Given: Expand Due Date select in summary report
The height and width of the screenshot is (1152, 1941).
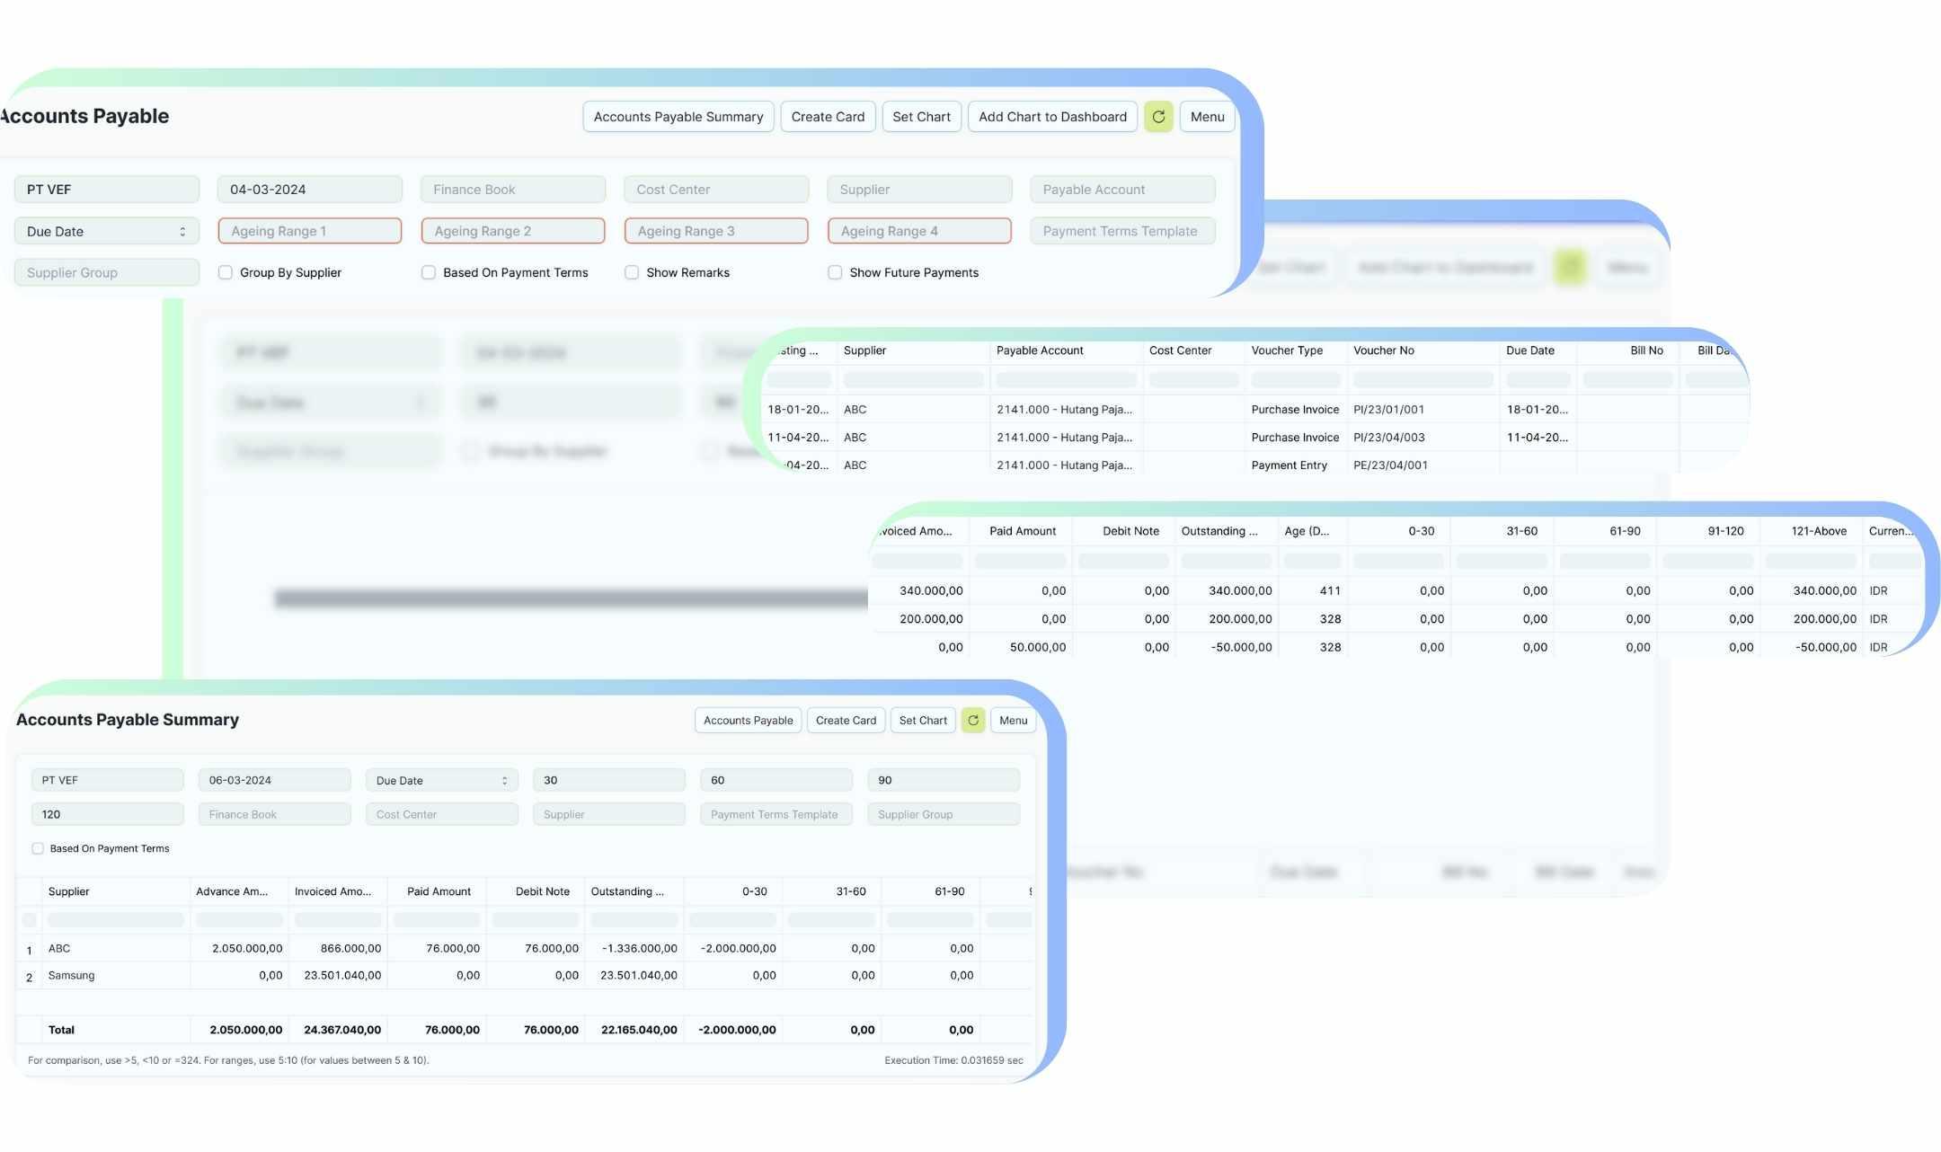Looking at the screenshot, I should 441,780.
